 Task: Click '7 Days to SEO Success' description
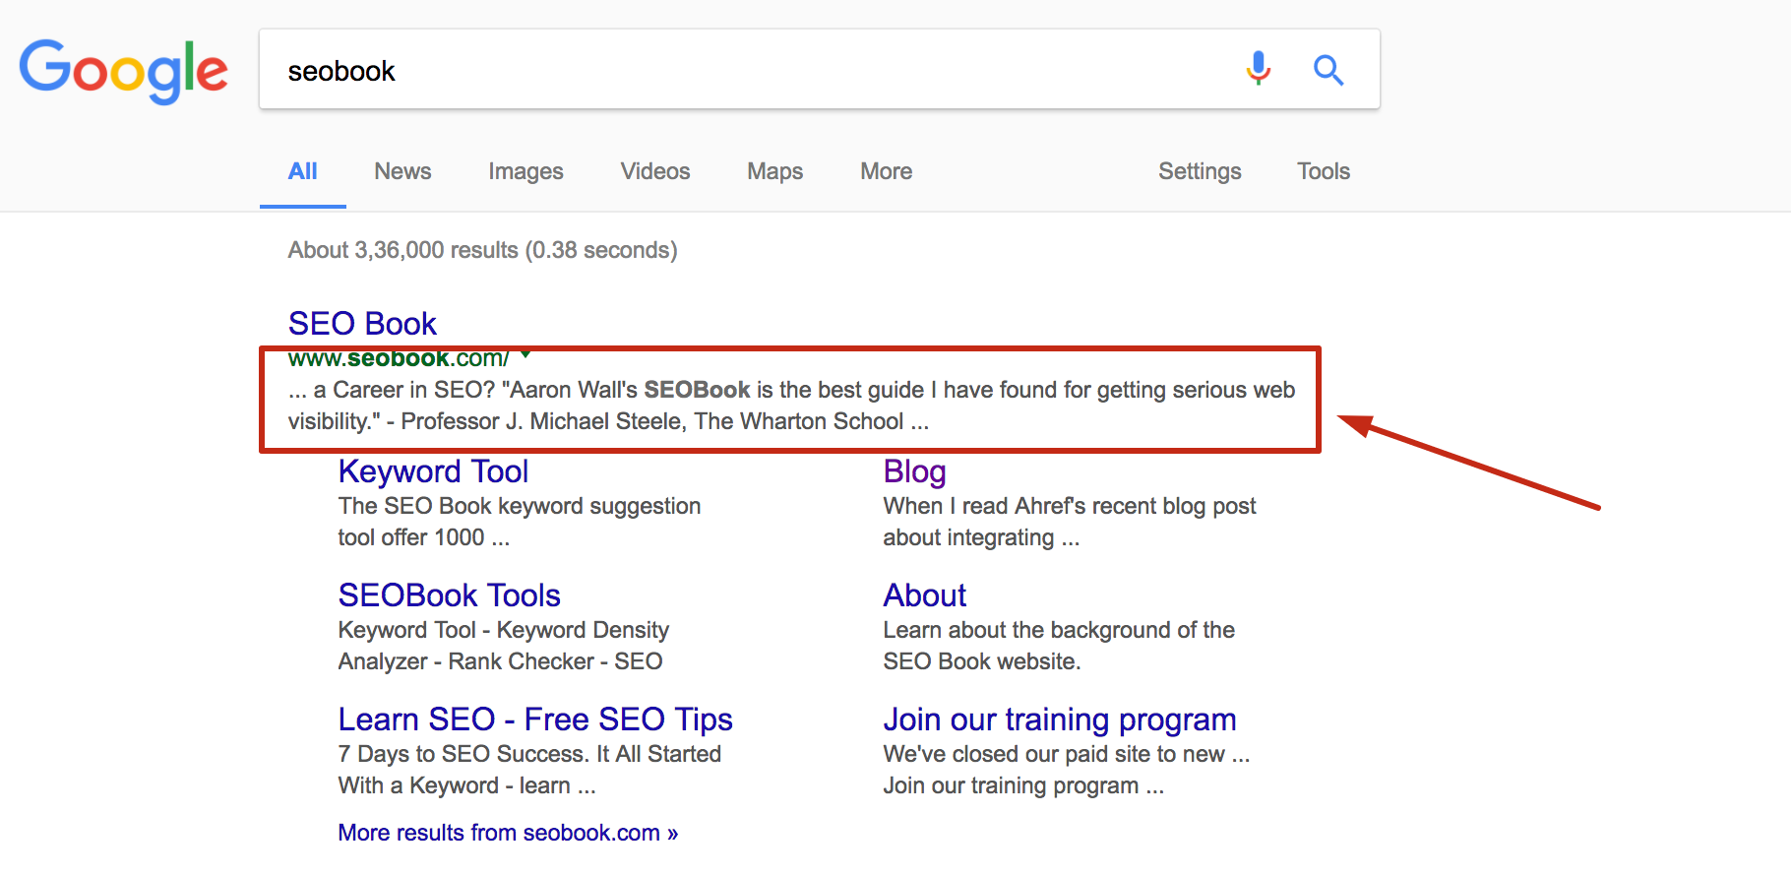pyautogui.click(x=529, y=754)
